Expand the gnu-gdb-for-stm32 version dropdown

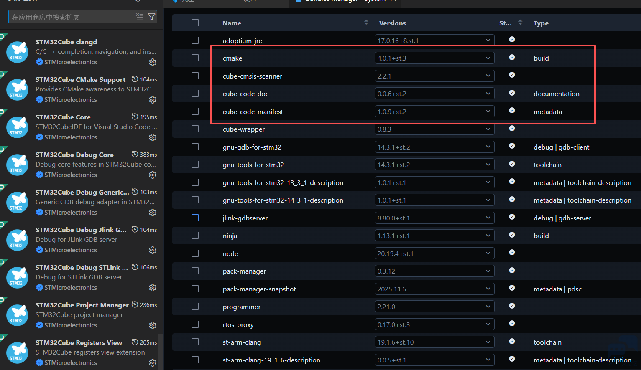click(434, 147)
